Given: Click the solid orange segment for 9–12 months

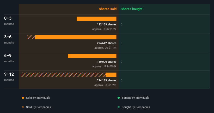Looking at the screenshot, I should 111,75.
